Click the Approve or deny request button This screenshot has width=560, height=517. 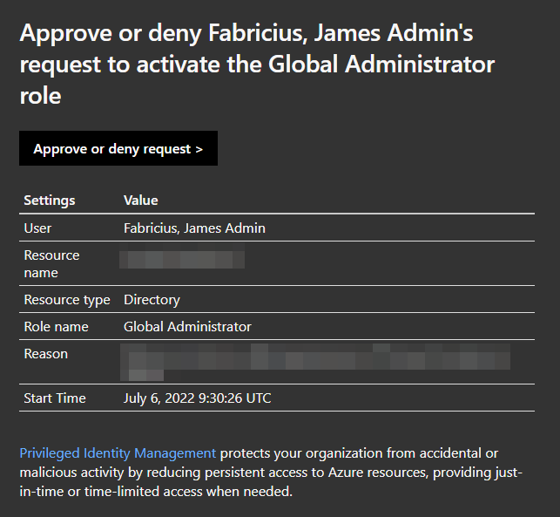click(118, 148)
